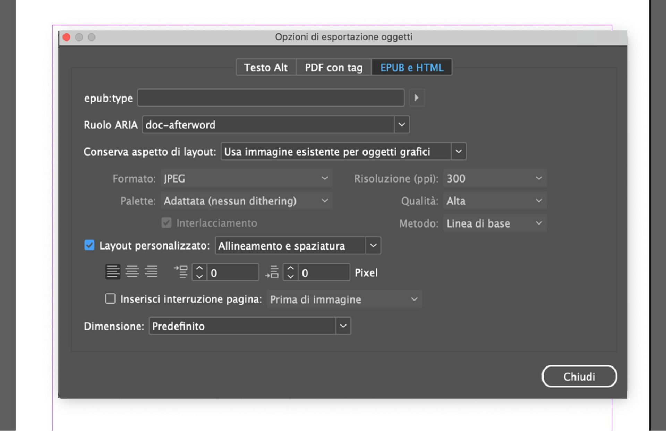666x431 pixels.
Task: Open the epub:type suggestions arrow
Action: point(417,98)
